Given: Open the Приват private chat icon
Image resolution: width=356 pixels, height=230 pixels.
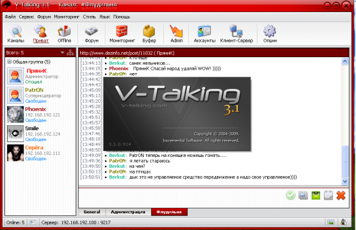Looking at the screenshot, I should [41, 34].
